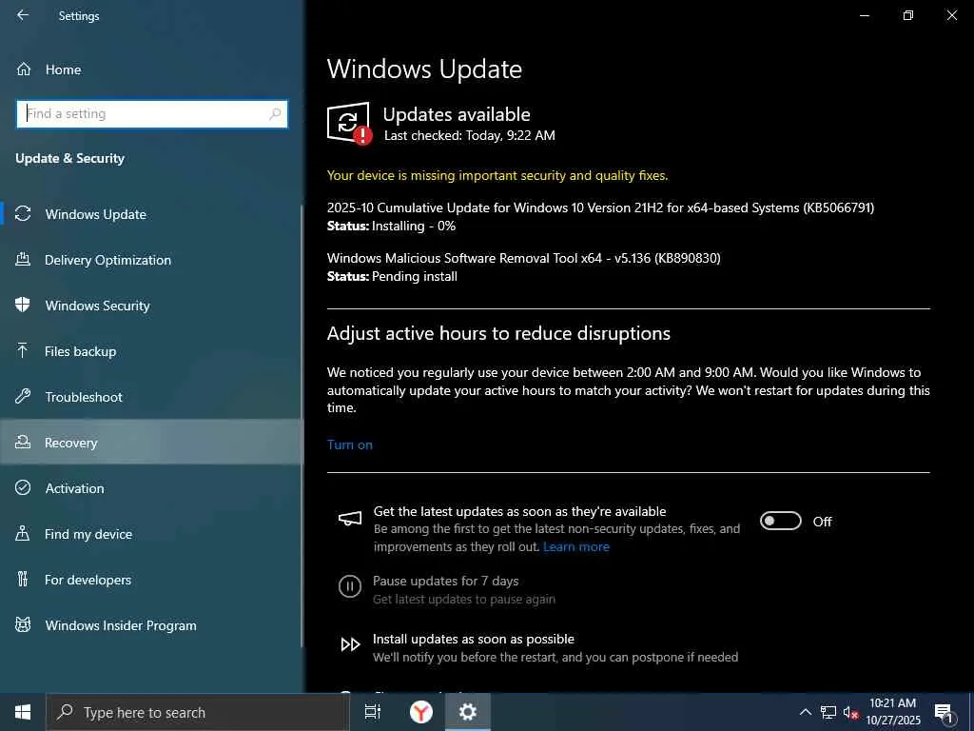Click Turn on for active hours
This screenshot has height=731, width=974.
coord(350,445)
